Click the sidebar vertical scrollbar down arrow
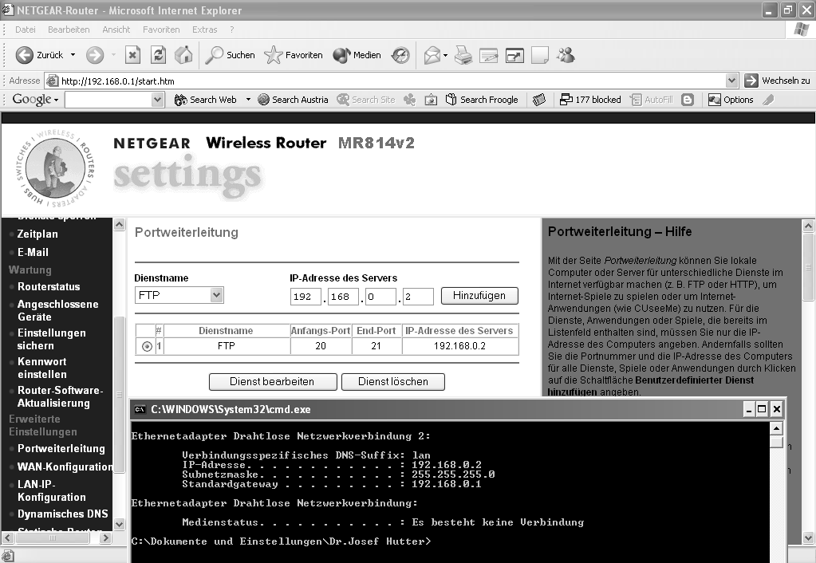 pyautogui.click(x=119, y=524)
